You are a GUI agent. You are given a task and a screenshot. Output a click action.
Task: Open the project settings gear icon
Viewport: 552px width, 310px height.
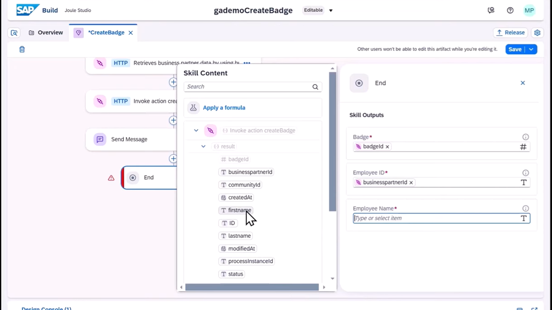pyautogui.click(x=537, y=33)
